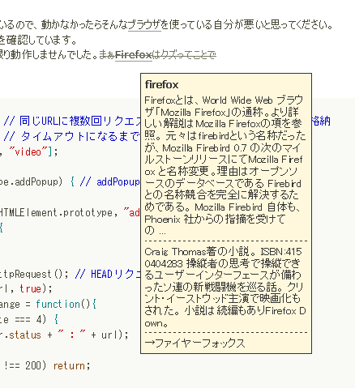Click the struck-through はクズってことで text
This screenshot has width=355, height=388.
(184, 55)
